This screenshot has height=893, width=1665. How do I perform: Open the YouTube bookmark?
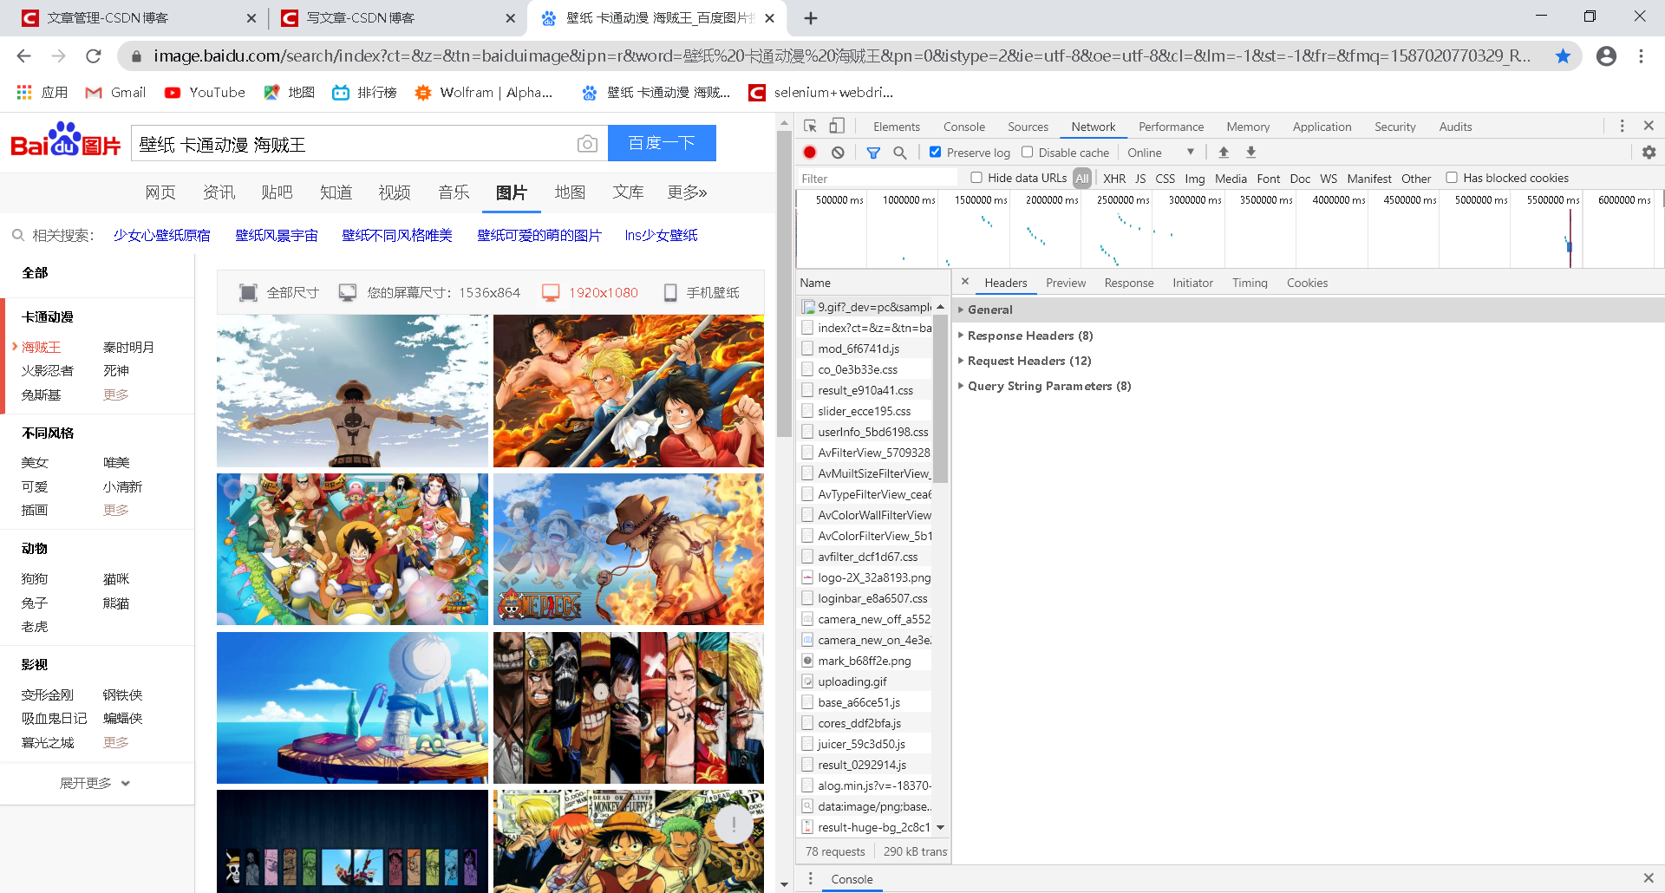[x=205, y=92]
